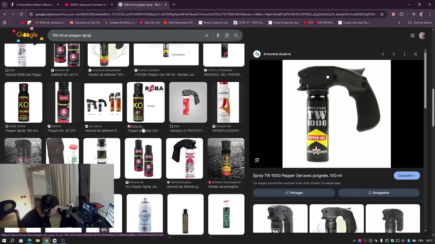Click the address bar URL
The height and width of the screenshot is (244, 435).
(x=206, y=14)
